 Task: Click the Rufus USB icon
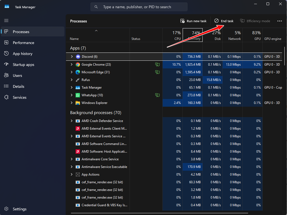point(78,80)
